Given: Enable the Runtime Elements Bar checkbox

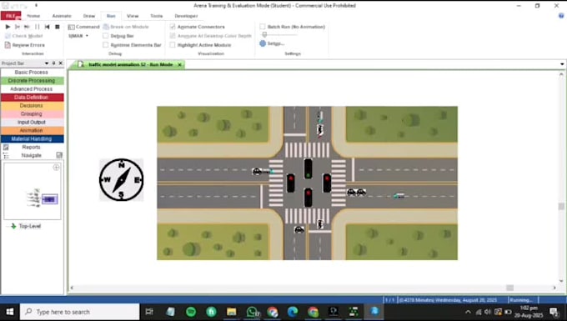Looking at the screenshot, I should point(106,45).
